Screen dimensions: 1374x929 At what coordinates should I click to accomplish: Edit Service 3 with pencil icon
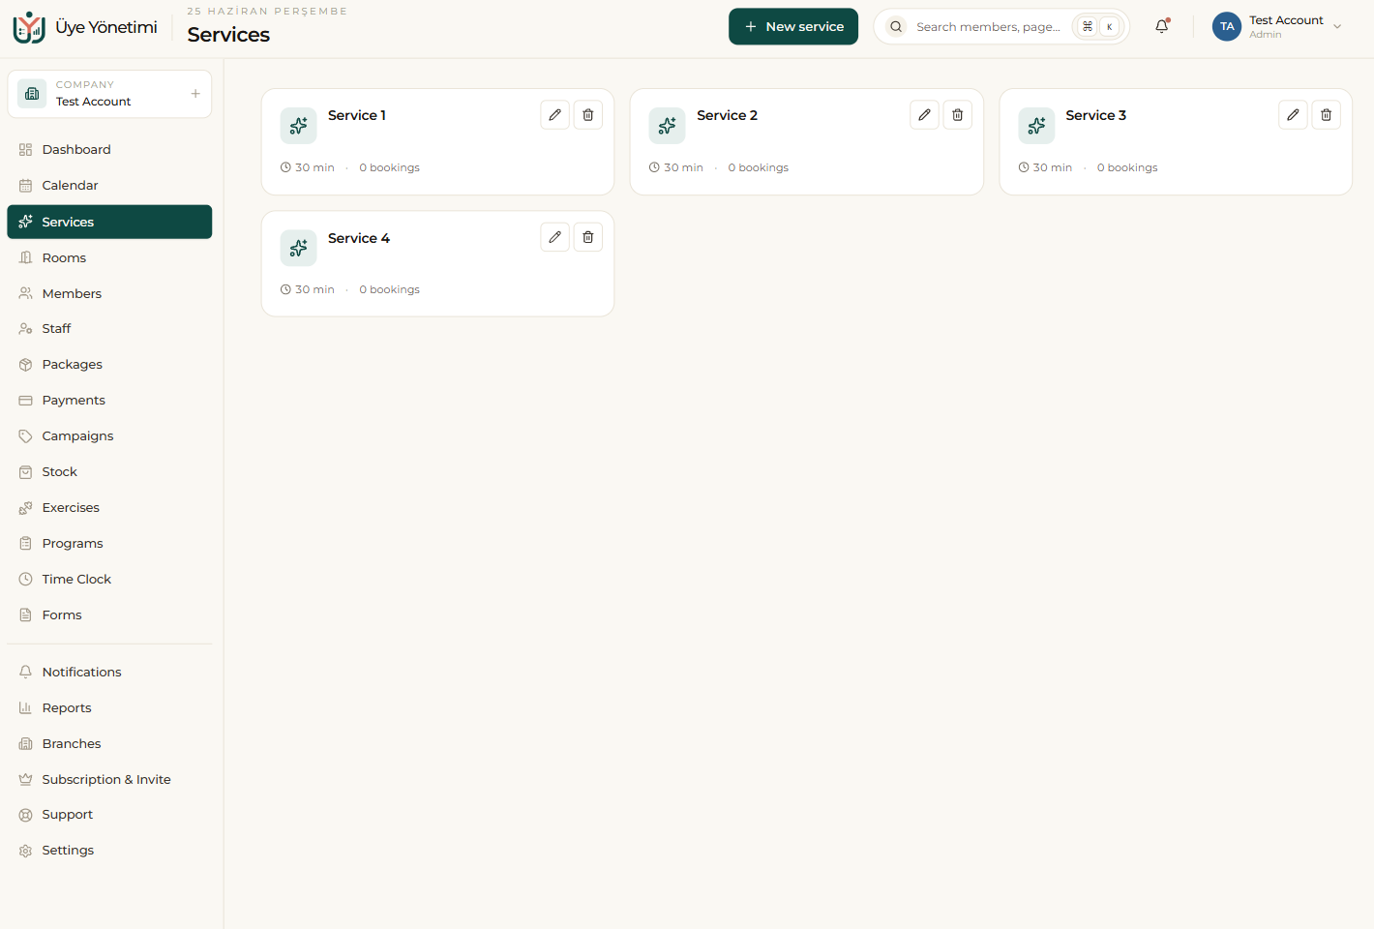pyautogui.click(x=1293, y=115)
